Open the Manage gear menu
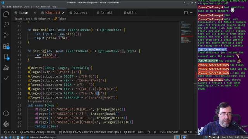 point(6,124)
